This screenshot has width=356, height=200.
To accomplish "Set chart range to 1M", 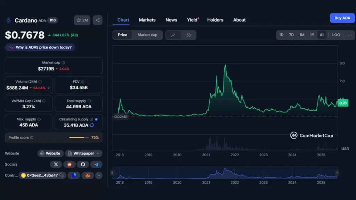I will (x=302, y=35).
